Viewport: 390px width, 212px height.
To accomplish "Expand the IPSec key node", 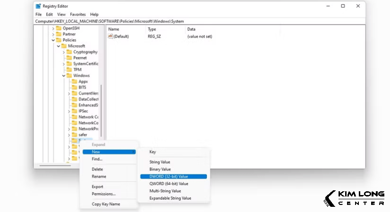I will coord(69,111).
